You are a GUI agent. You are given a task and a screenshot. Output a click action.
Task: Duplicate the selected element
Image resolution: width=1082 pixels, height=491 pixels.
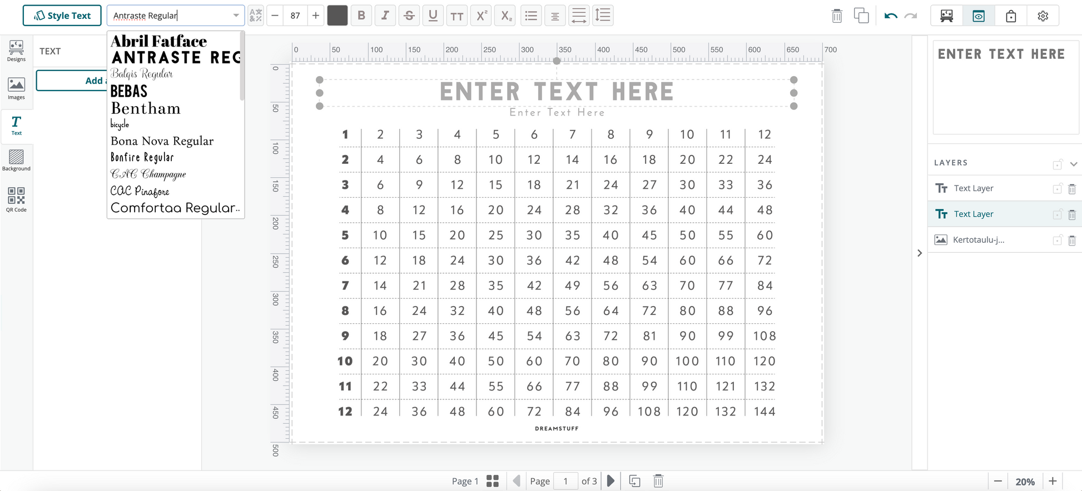click(x=861, y=16)
